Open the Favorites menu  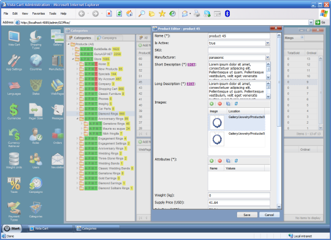(x=39, y=13)
